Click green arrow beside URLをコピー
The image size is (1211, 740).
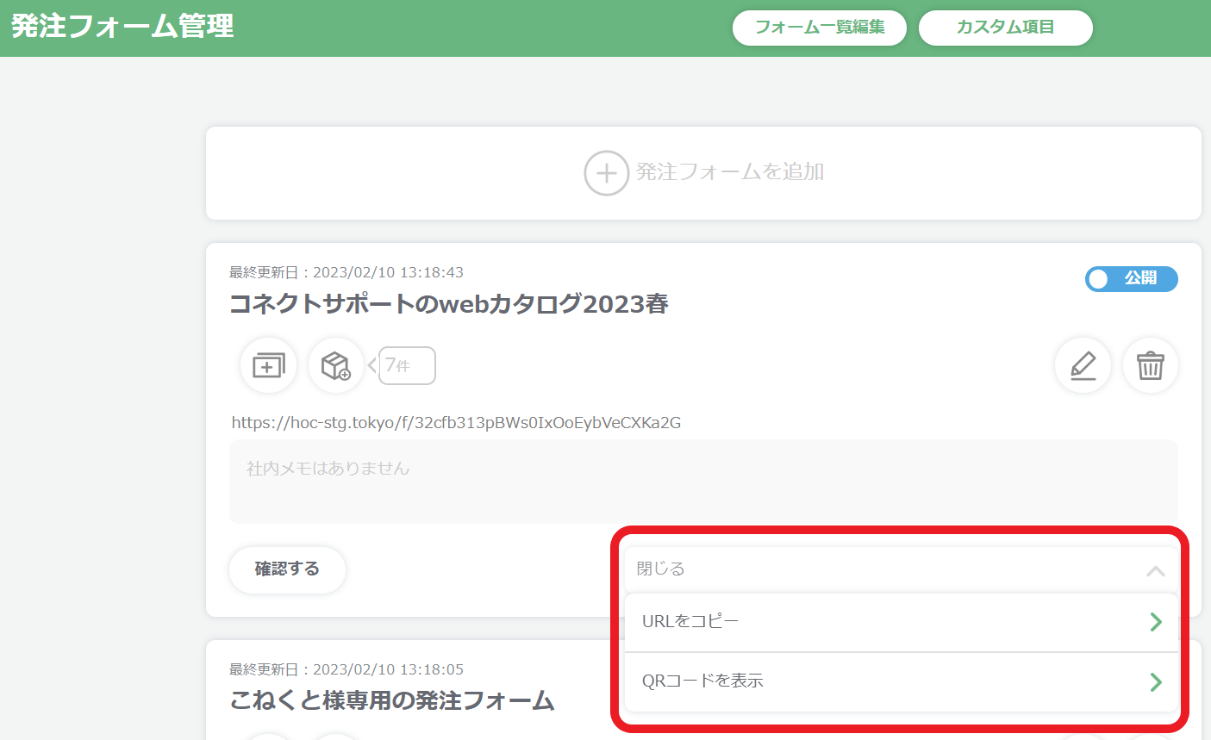[1156, 622]
